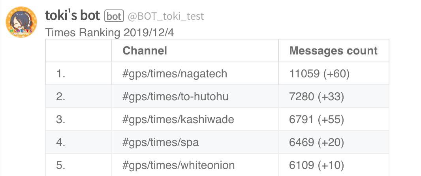Open the @BOT_toki_test handle
Screen dimensions: 421x176
point(166,16)
